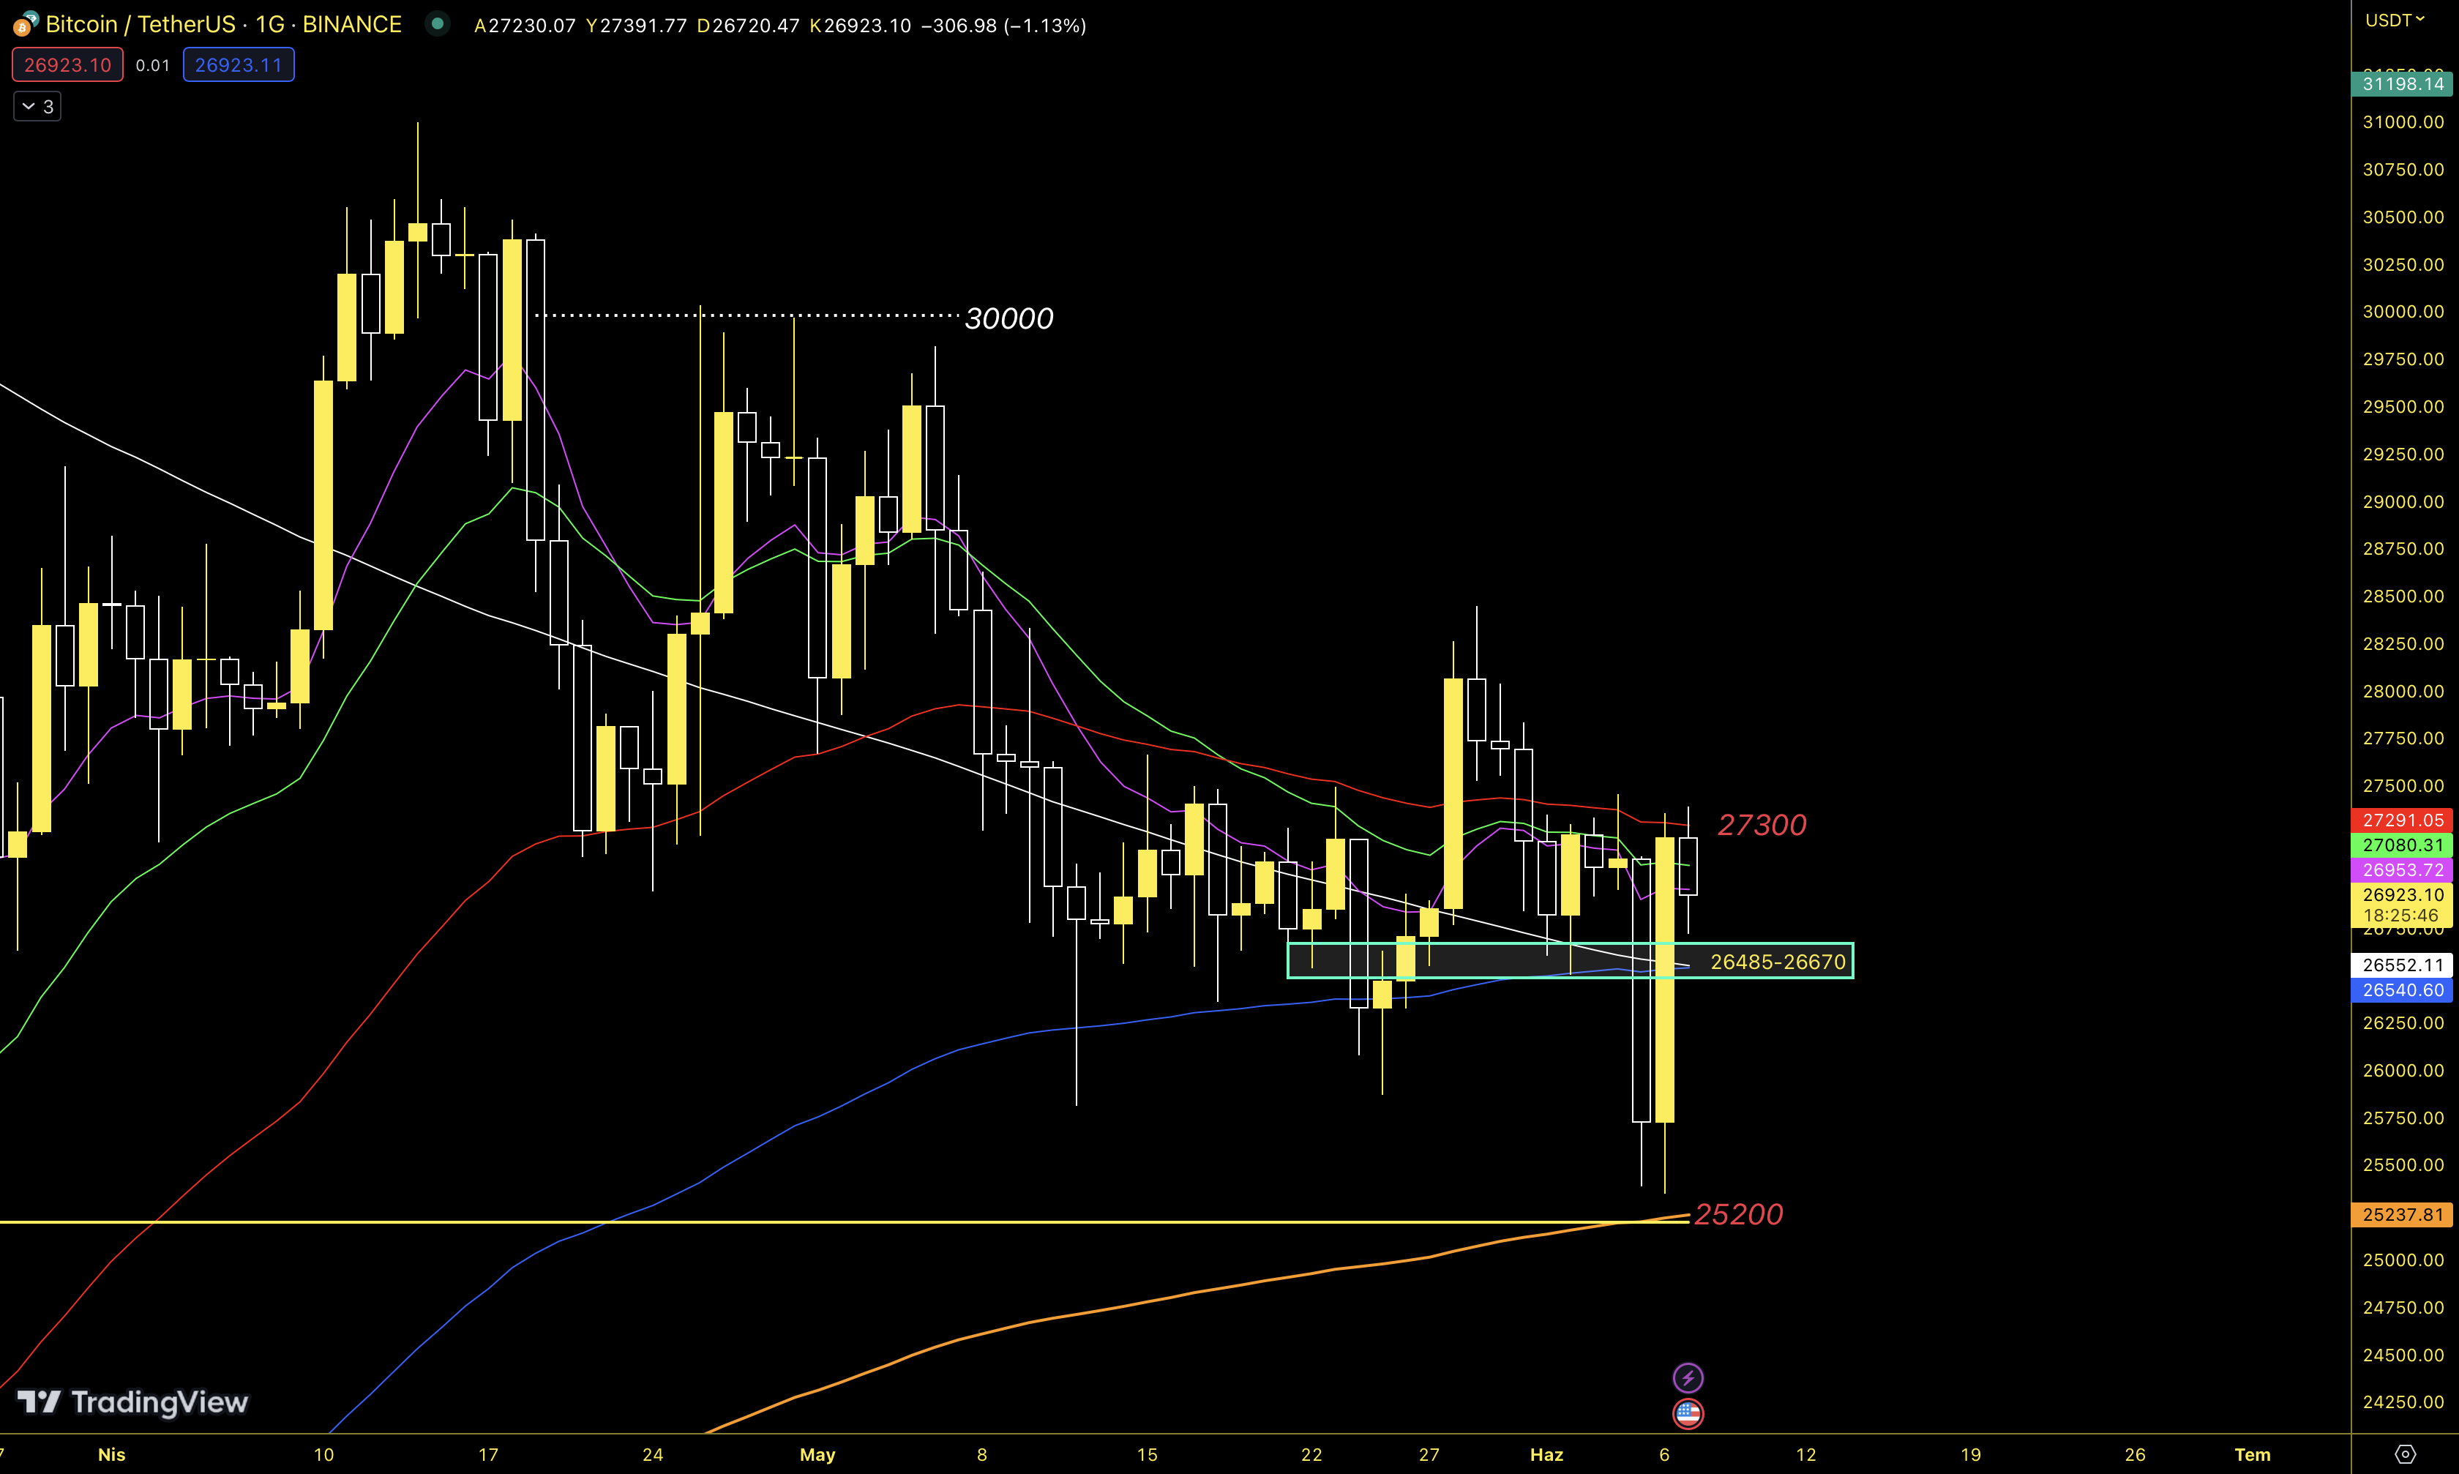2459x1474 pixels.
Task: Click the red 27291.05 moving average label
Action: click(x=2403, y=820)
